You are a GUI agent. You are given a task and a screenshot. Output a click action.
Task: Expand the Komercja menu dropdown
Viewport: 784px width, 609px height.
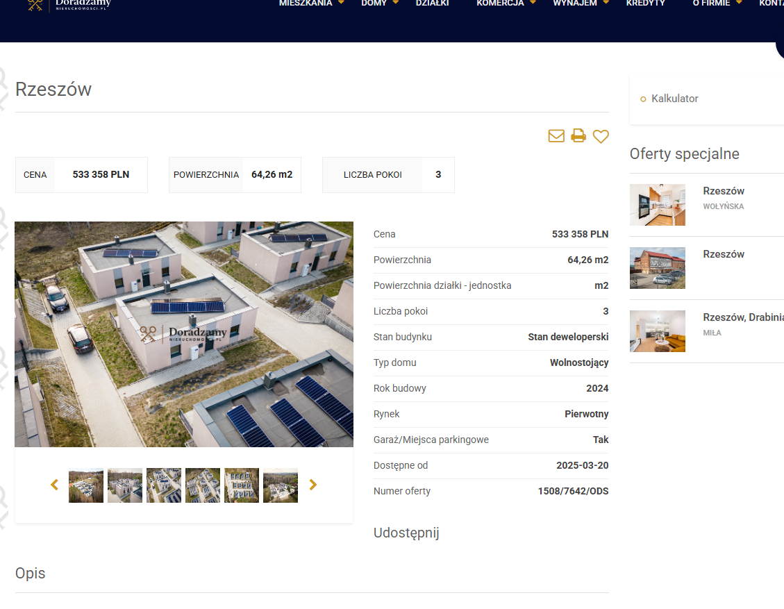coord(506,3)
